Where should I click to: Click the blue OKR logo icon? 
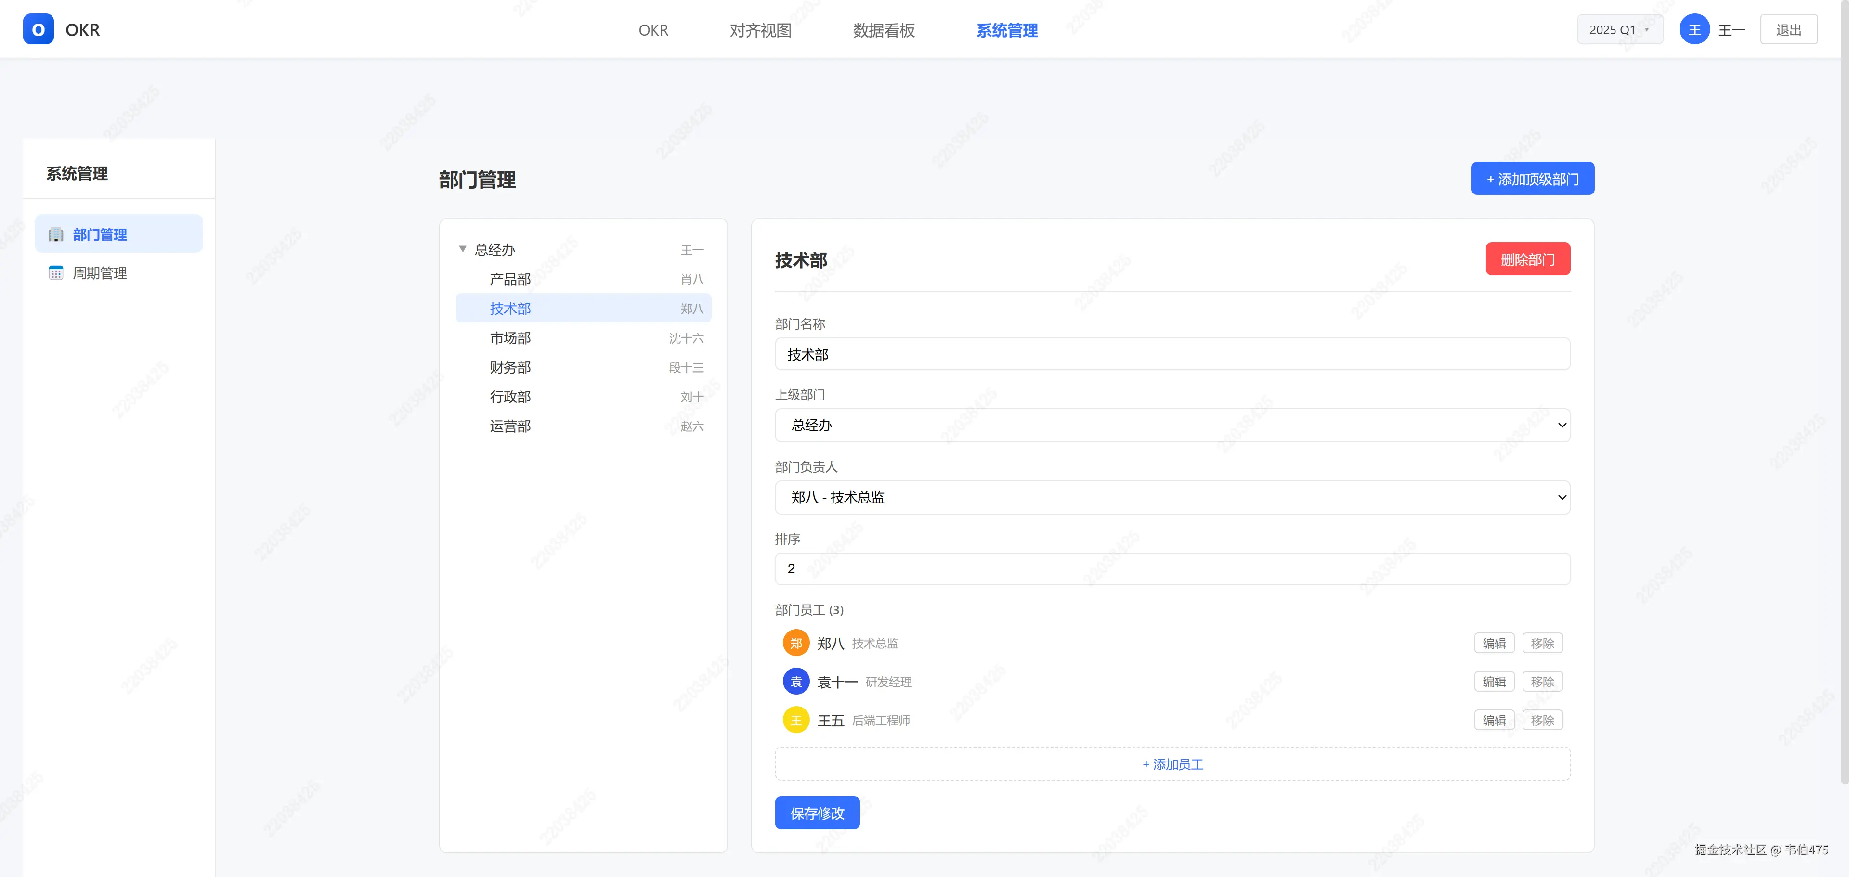[38, 29]
